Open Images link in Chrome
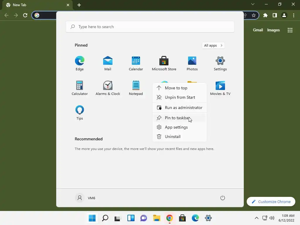This screenshot has width=300, height=225. tap(273, 30)
